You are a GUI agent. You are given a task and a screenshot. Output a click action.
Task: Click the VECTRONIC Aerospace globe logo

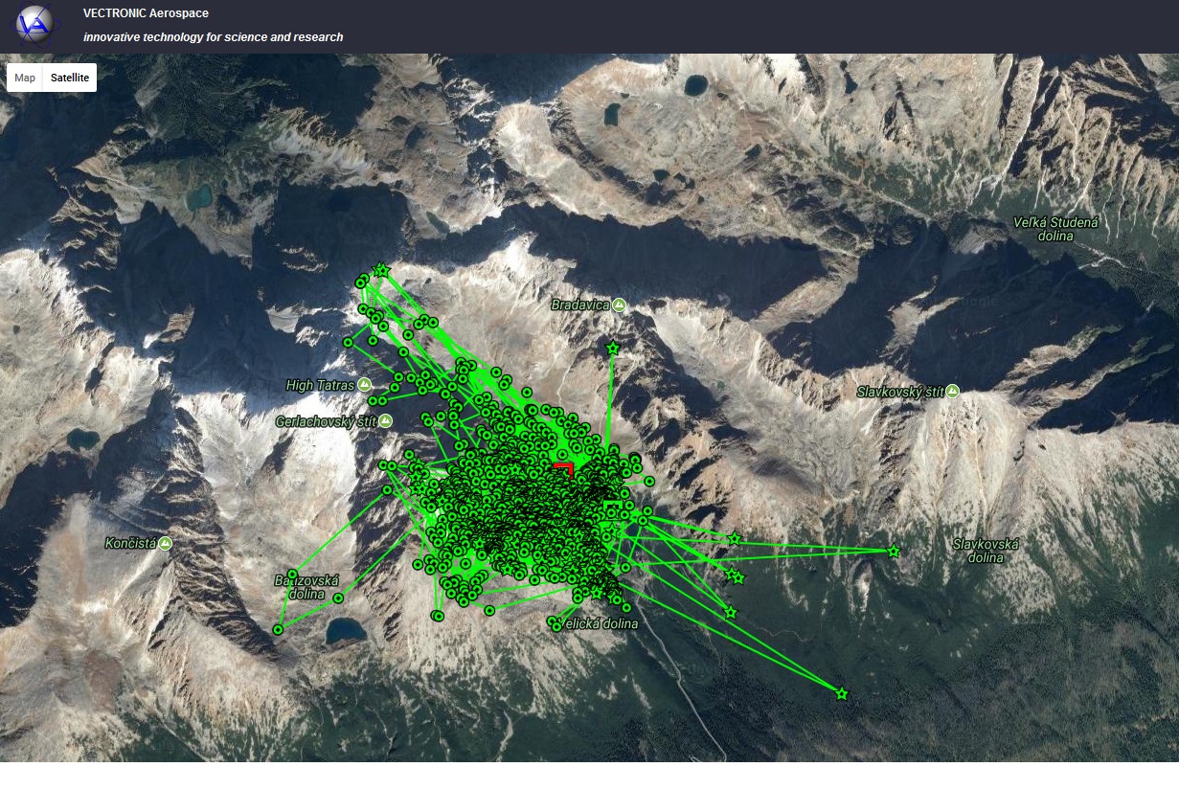click(x=34, y=24)
